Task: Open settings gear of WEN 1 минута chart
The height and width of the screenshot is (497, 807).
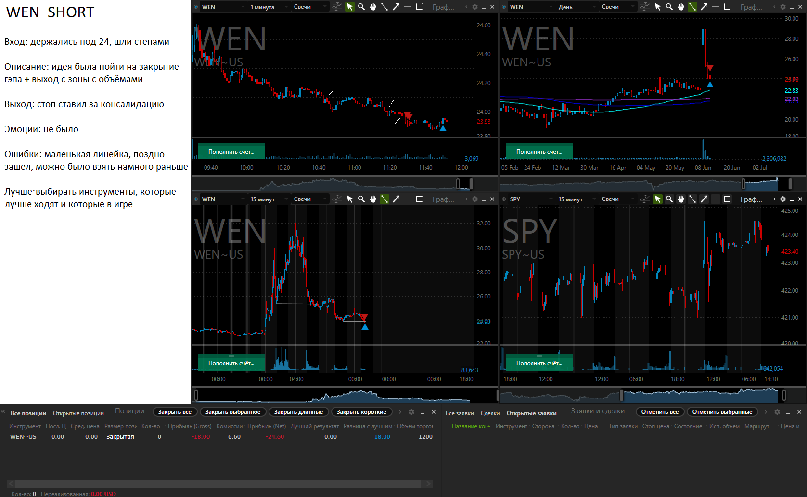Action: click(x=475, y=7)
